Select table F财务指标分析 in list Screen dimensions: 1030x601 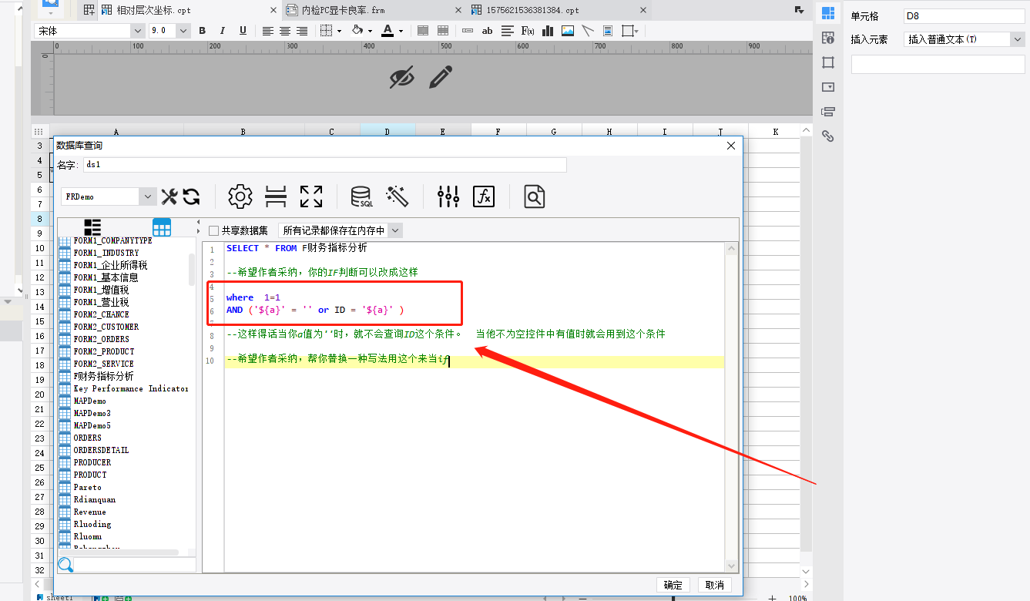(103, 376)
